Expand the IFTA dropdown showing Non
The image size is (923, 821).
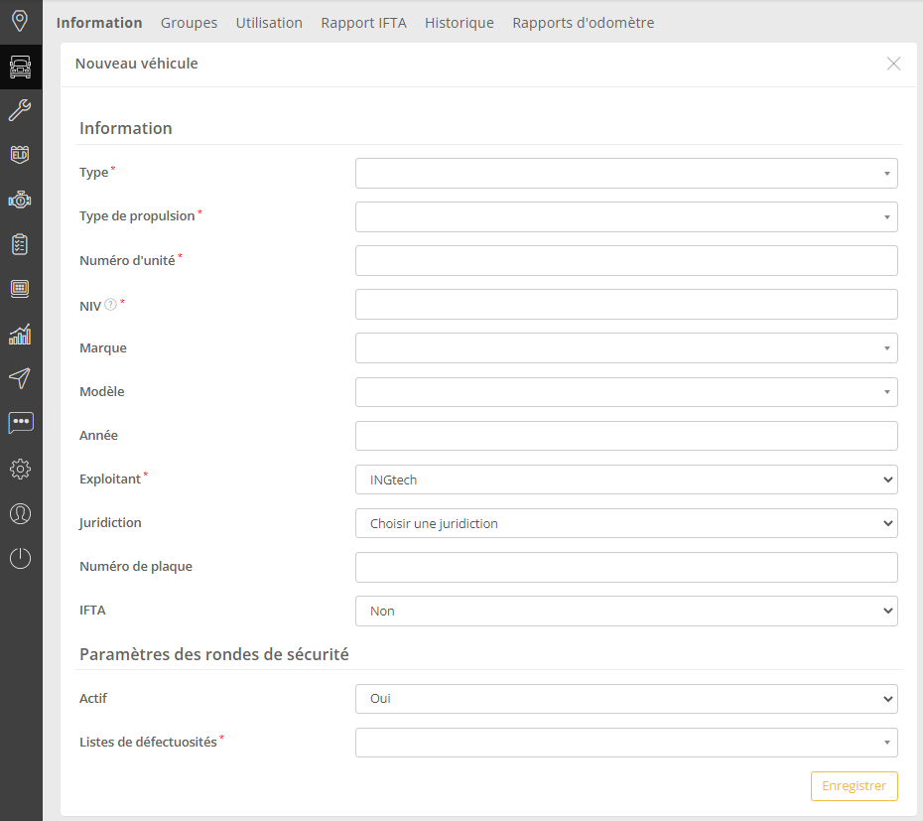626,612
